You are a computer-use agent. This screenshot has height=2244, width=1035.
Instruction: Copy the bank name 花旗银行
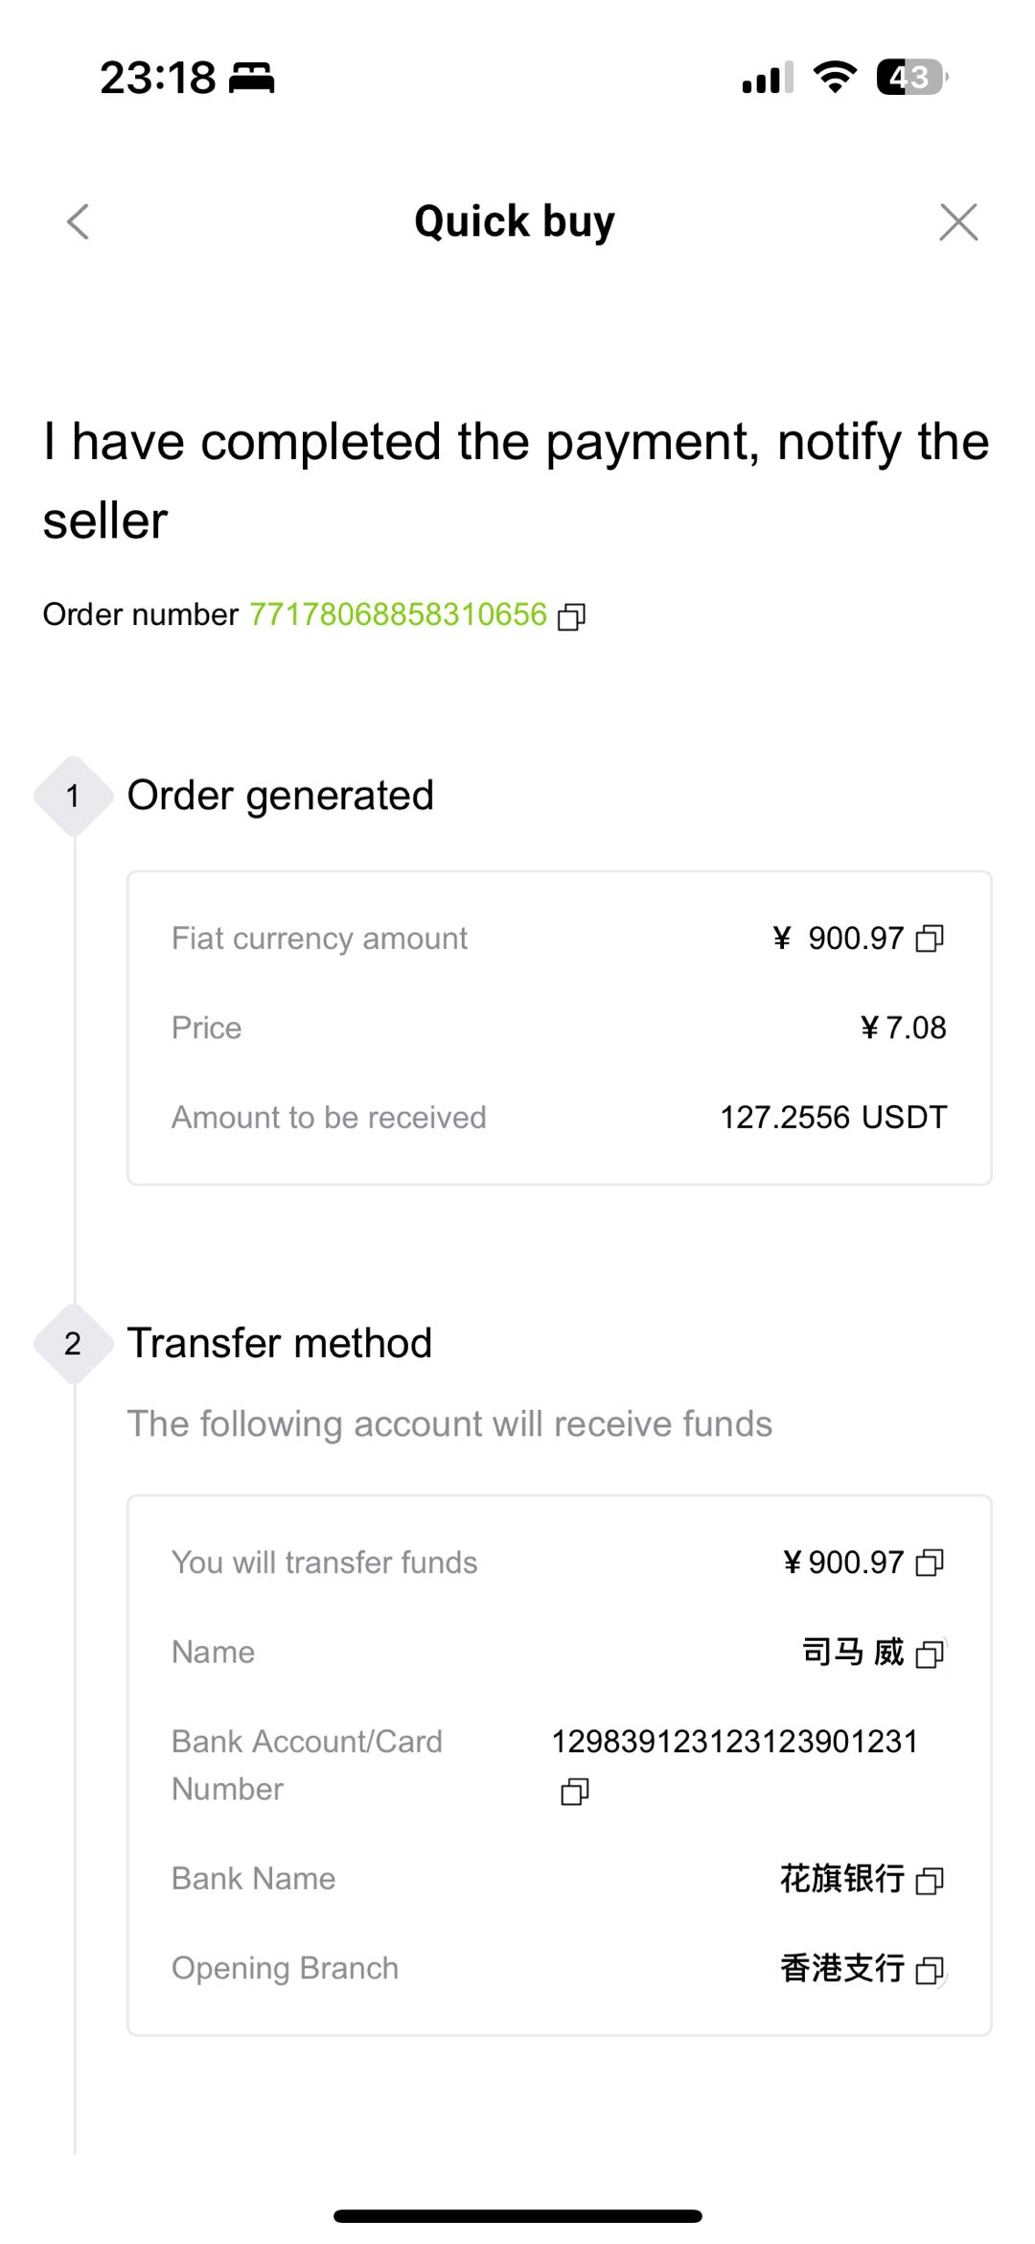[x=930, y=1880]
